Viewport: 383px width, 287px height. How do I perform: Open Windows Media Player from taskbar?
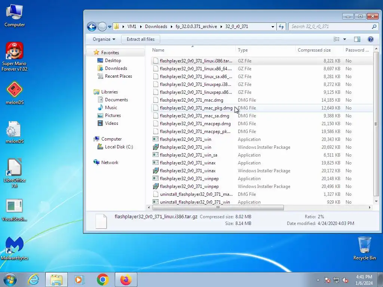pyautogui.click(x=79, y=280)
